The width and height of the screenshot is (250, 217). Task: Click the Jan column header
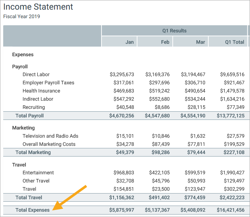click(129, 42)
